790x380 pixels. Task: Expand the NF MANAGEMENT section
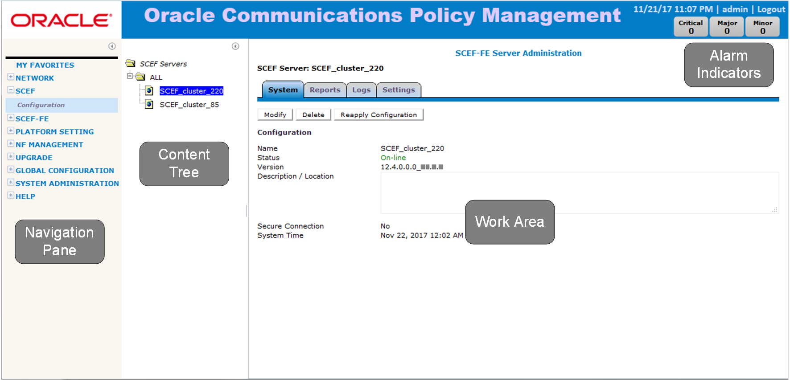pos(11,144)
